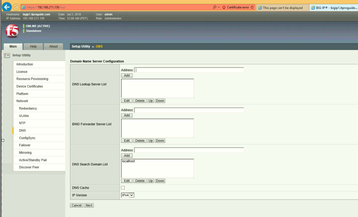This screenshot has height=217, width=358.
Task: Select Network menu item
Action: pyautogui.click(x=39, y=101)
